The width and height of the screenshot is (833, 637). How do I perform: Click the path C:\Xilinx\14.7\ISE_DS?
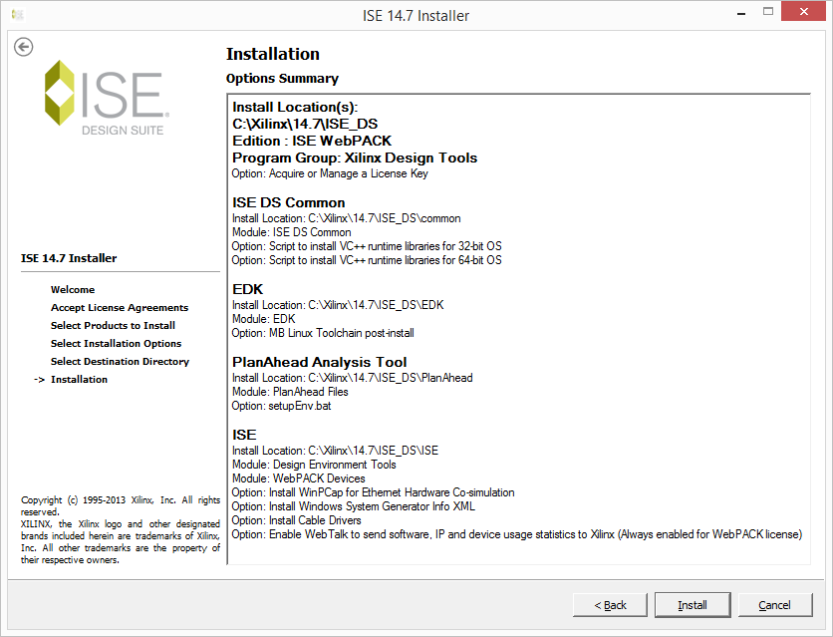pyautogui.click(x=305, y=125)
